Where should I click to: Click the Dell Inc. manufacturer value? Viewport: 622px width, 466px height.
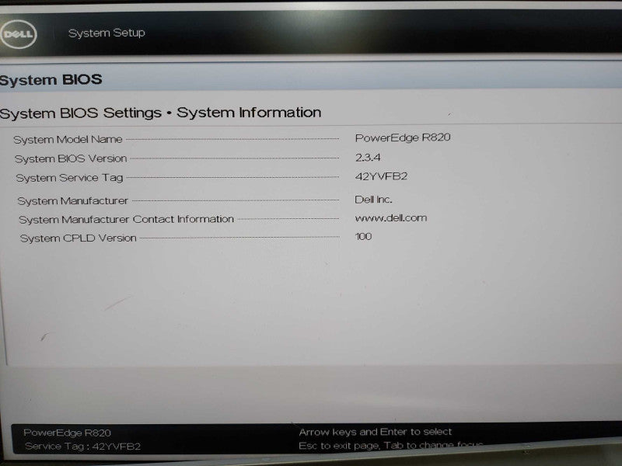click(x=373, y=200)
